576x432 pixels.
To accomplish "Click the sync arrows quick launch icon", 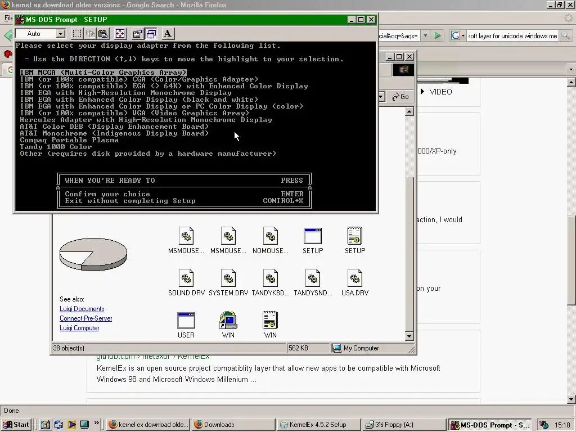I will tap(58, 425).
